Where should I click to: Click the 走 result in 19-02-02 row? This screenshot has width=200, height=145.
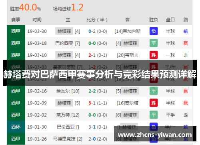coord(186,115)
